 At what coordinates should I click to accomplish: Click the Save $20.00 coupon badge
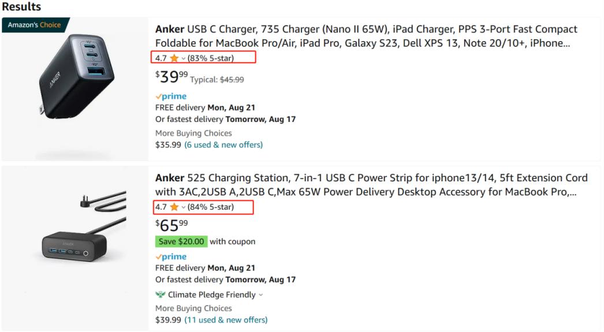tap(181, 241)
